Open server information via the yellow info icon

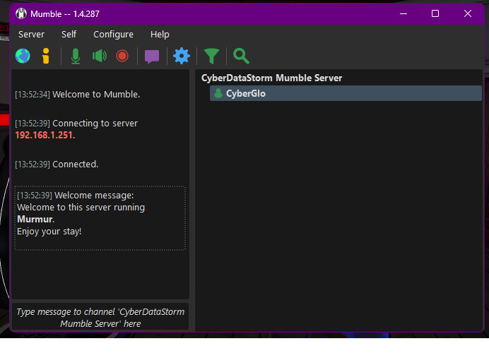[x=46, y=56]
